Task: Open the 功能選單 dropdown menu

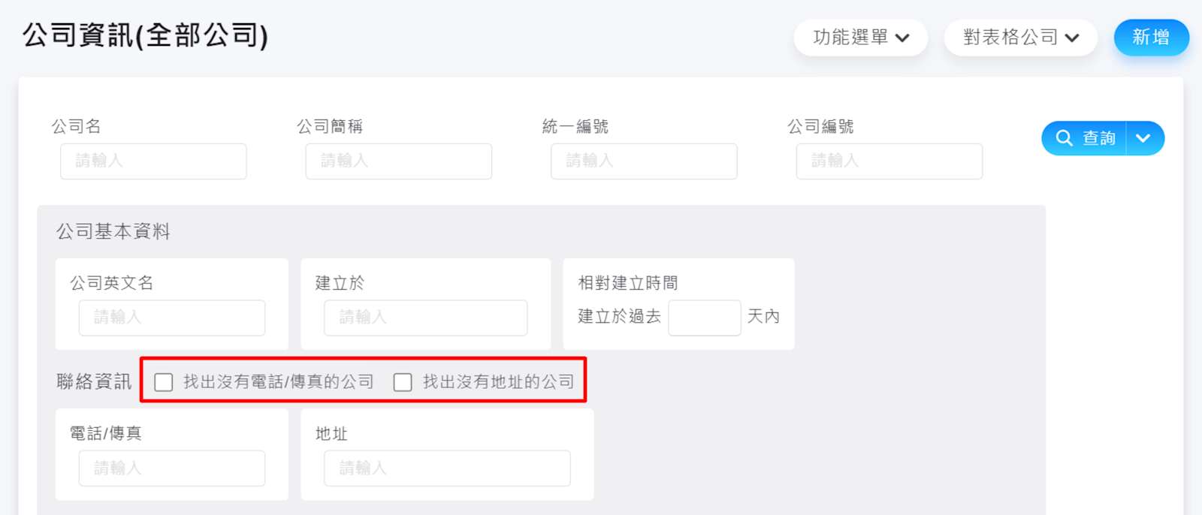Action: 860,38
